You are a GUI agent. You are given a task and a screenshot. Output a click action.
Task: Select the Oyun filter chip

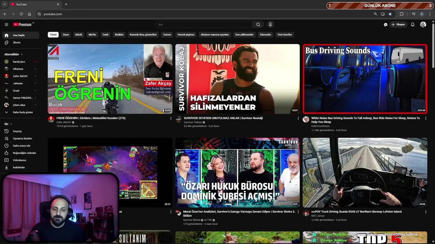[66, 35]
